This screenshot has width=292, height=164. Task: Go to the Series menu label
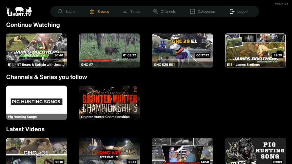tap(135, 11)
